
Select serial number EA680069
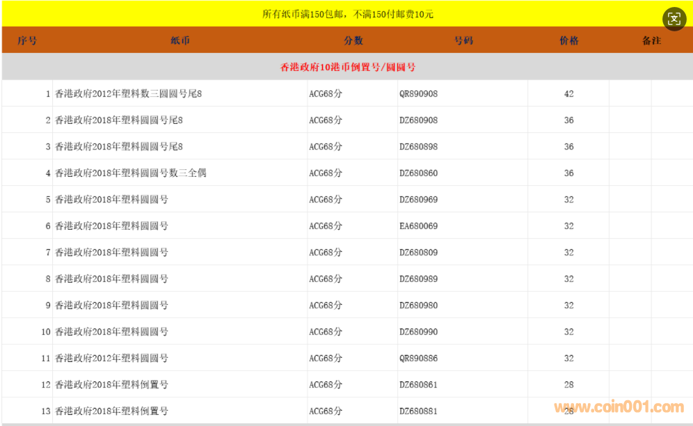click(x=418, y=226)
